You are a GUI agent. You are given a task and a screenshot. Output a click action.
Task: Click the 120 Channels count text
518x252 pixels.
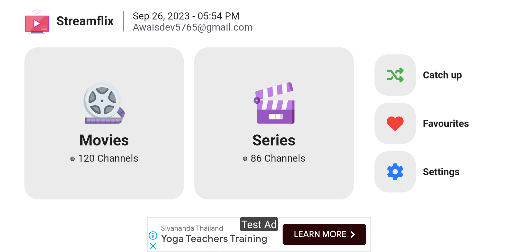(x=108, y=158)
